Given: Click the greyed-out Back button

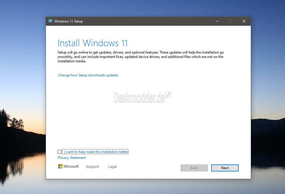Looking at the screenshot, I should (194, 168).
